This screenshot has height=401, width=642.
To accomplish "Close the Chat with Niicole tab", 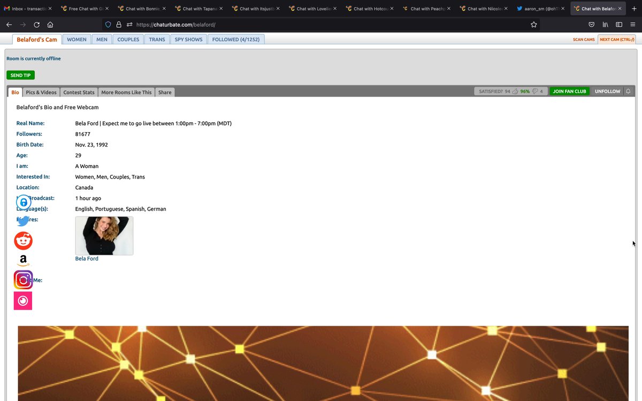I will click(506, 9).
